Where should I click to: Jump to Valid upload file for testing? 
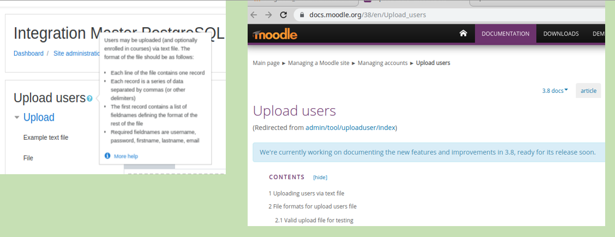[314, 220]
